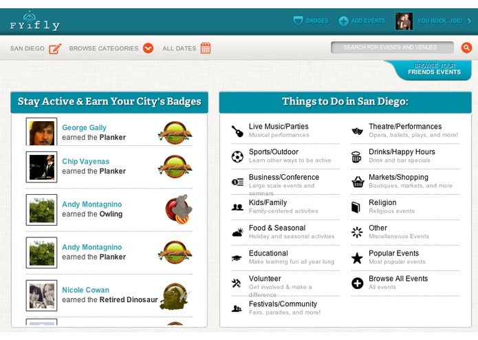The width and height of the screenshot is (478, 340).
Task: Open the Browse Categories dropdown arrow
Action: tap(148, 48)
